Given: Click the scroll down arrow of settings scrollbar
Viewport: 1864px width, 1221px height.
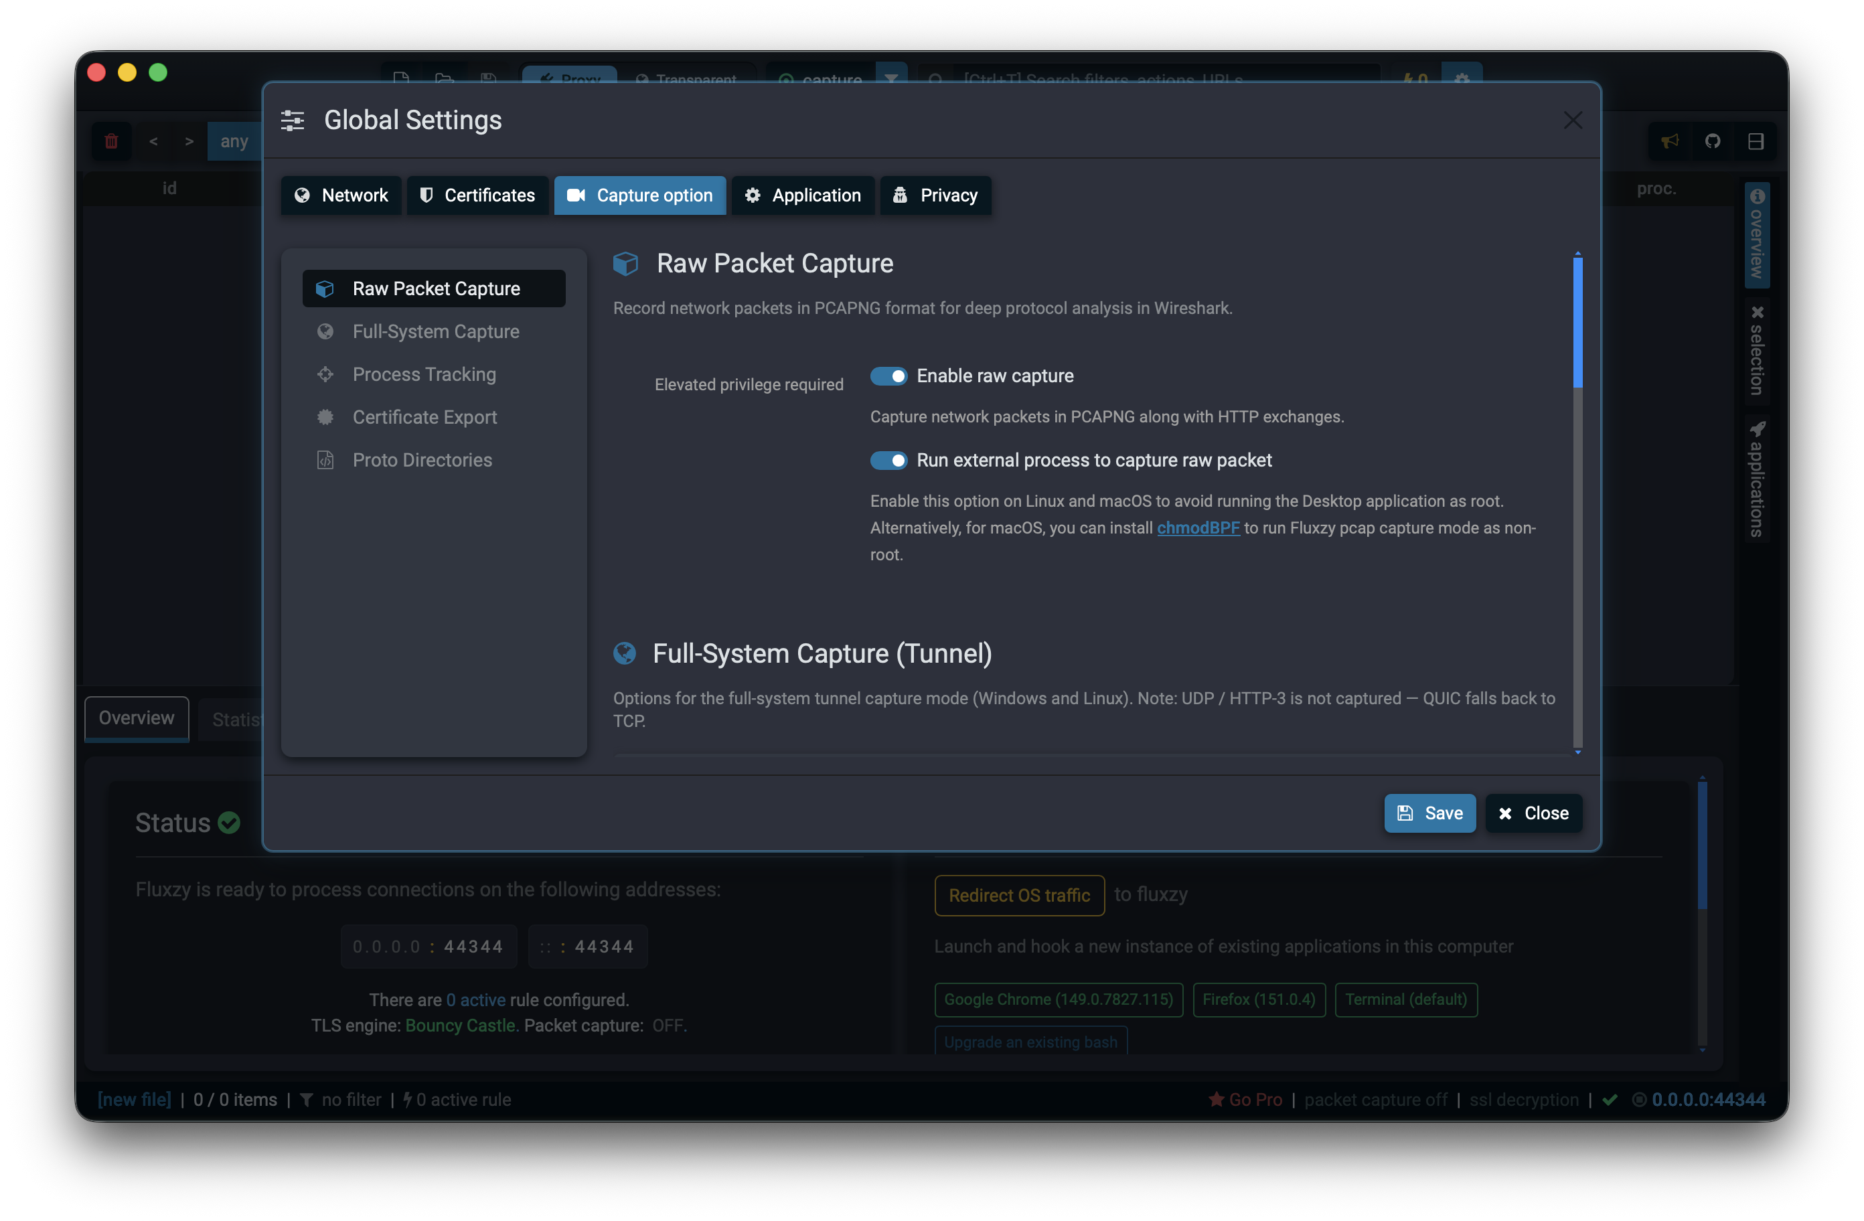Looking at the screenshot, I should [1577, 752].
